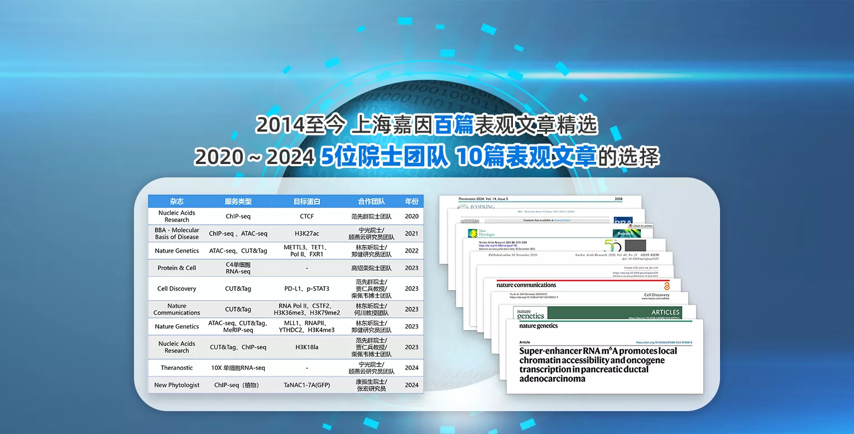
Task: Select the Cell Discovery paper header
Action: [656, 295]
